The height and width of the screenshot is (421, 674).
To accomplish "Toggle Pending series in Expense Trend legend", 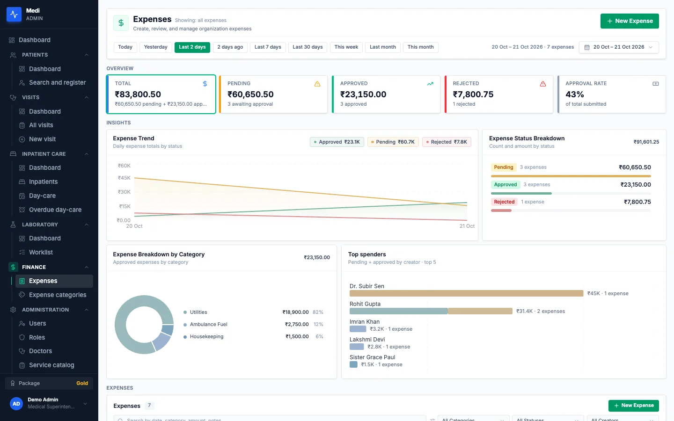I will tap(393, 142).
